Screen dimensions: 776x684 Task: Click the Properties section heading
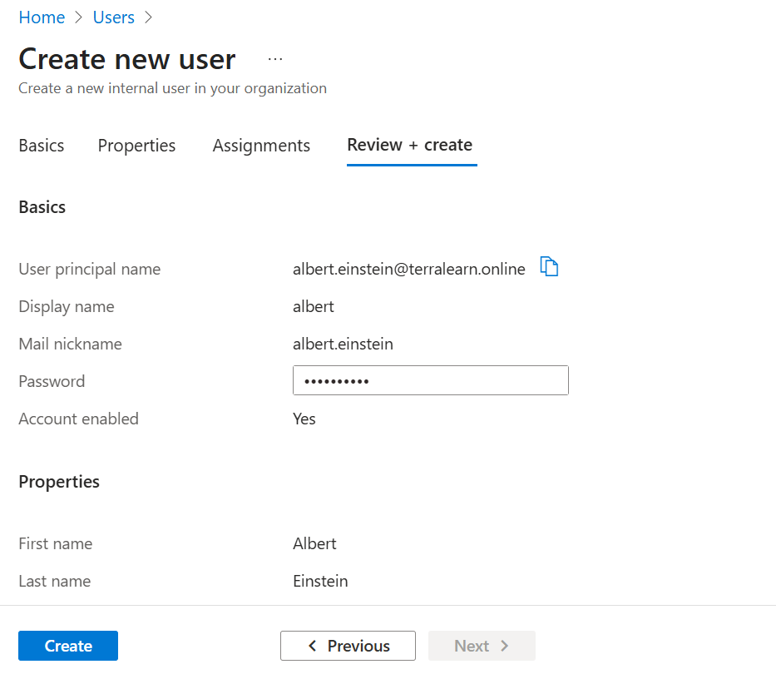pyautogui.click(x=59, y=482)
